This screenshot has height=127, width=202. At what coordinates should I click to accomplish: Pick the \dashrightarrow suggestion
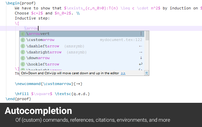pos(82,52)
